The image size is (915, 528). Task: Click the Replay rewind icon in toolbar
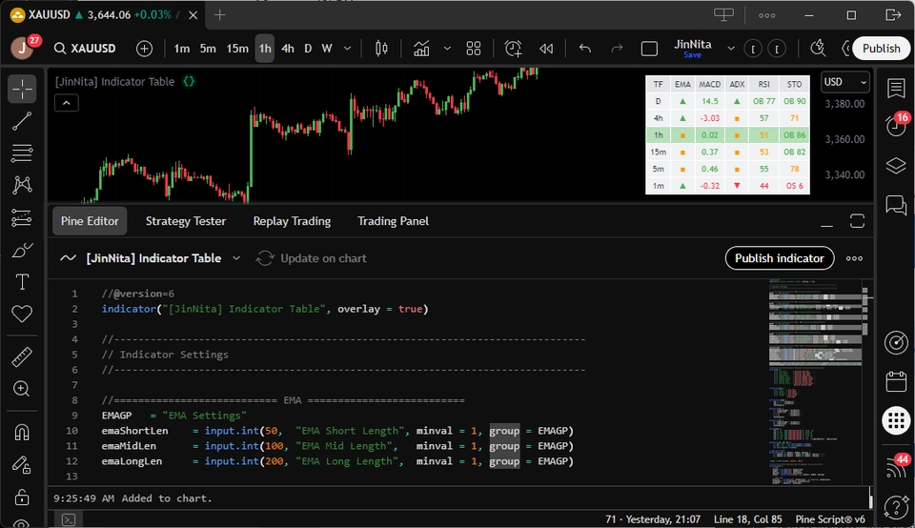pyautogui.click(x=546, y=49)
